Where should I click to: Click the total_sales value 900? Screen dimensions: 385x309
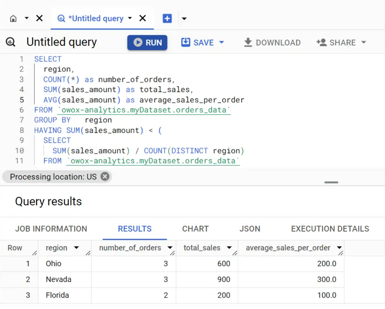point(224,279)
